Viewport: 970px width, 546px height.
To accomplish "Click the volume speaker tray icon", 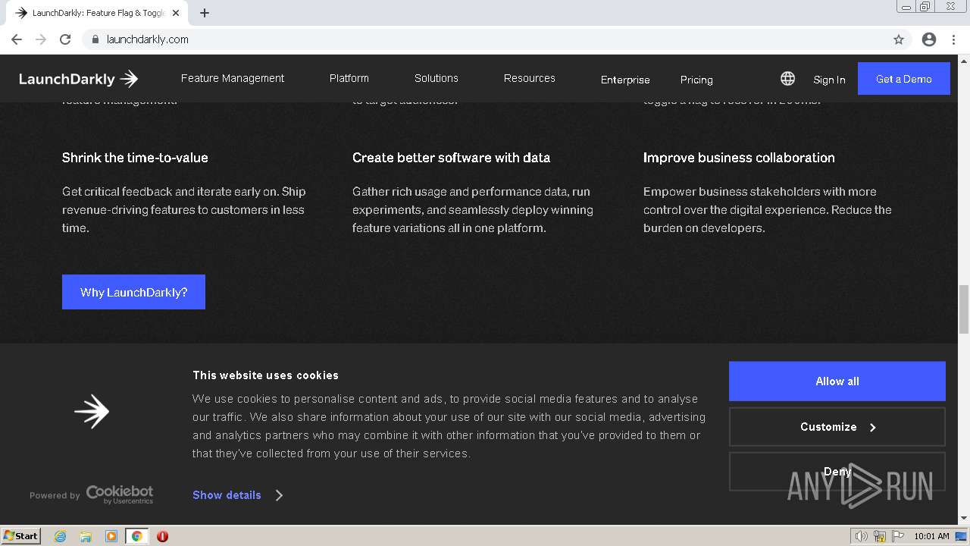I will 861,536.
